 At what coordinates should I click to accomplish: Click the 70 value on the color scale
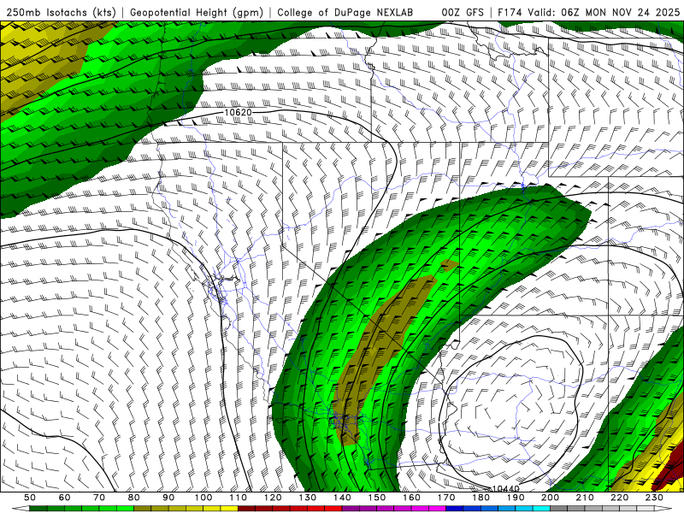(x=99, y=498)
